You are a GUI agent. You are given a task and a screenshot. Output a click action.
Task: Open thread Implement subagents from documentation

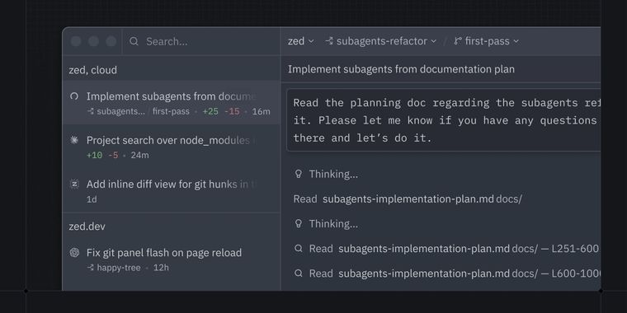(171, 103)
